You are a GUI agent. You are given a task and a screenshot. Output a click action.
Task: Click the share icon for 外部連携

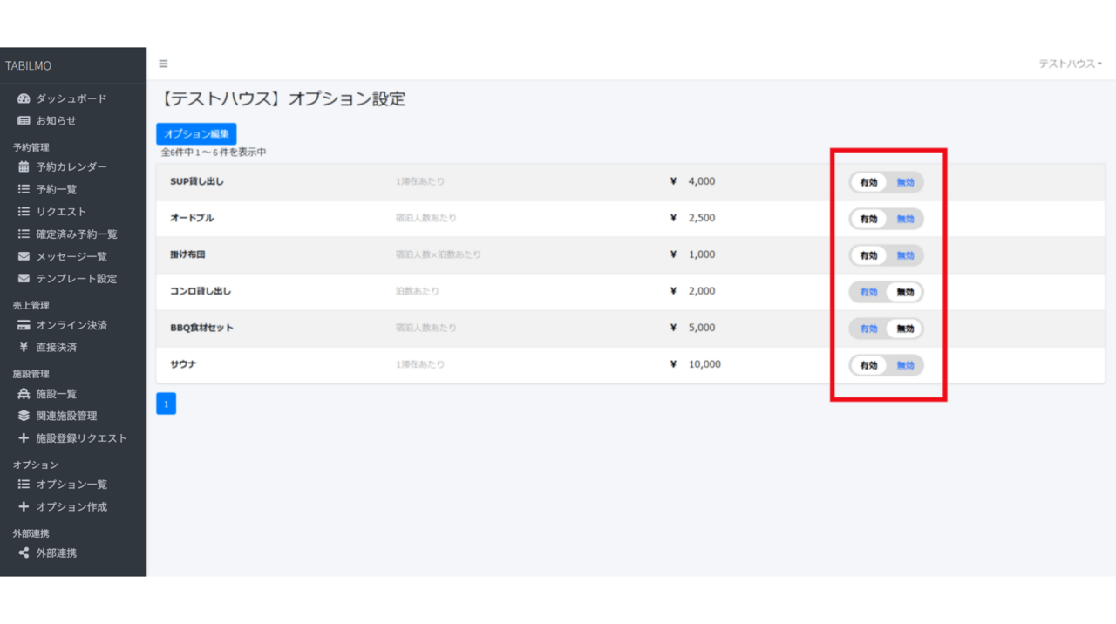pyautogui.click(x=24, y=553)
